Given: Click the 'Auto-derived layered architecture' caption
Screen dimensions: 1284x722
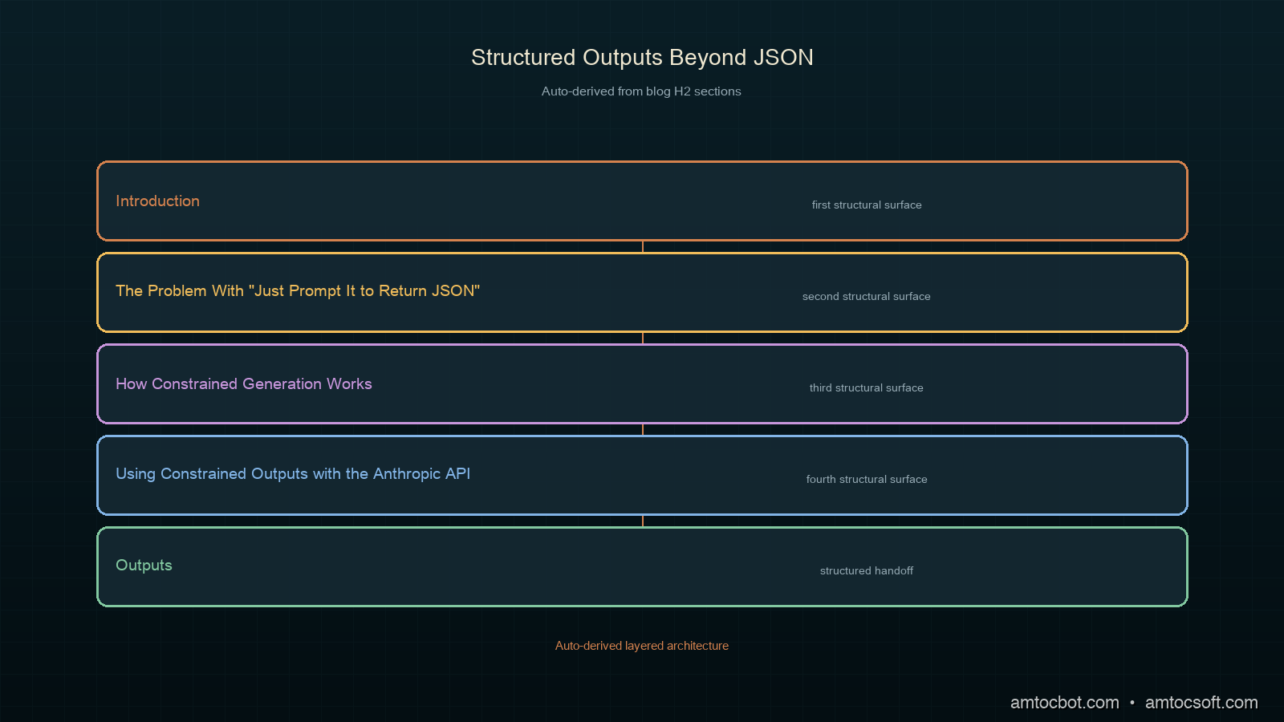Looking at the screenshot, I should (642, 646).
